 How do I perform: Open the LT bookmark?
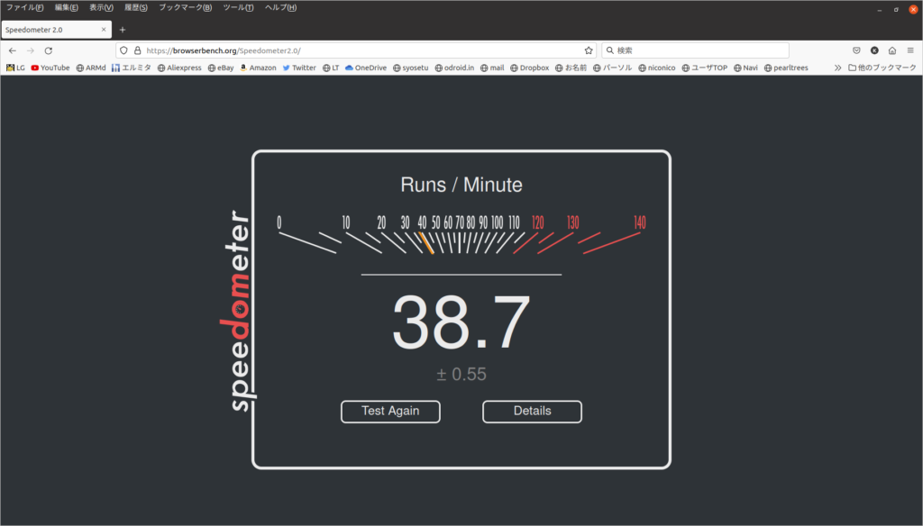coord(331,68)
